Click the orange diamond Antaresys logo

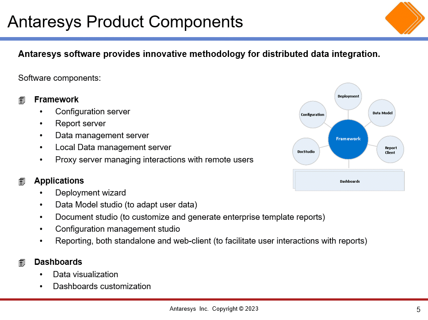click(x=405, y=18)
